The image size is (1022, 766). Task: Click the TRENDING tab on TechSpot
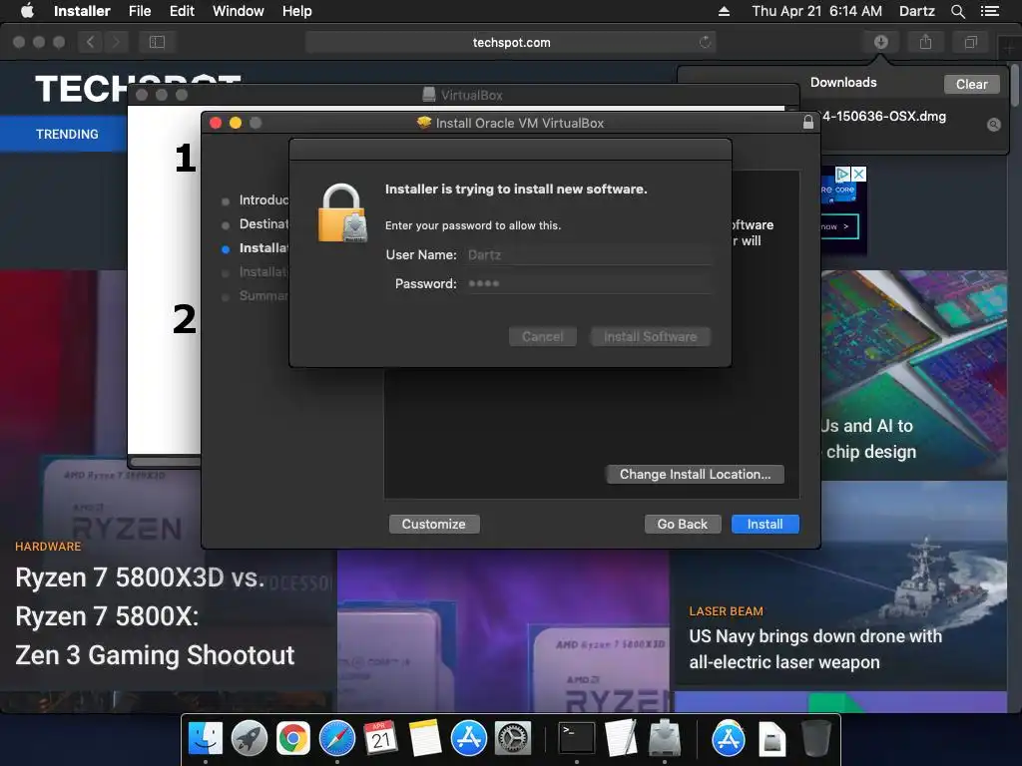point(67,135)
